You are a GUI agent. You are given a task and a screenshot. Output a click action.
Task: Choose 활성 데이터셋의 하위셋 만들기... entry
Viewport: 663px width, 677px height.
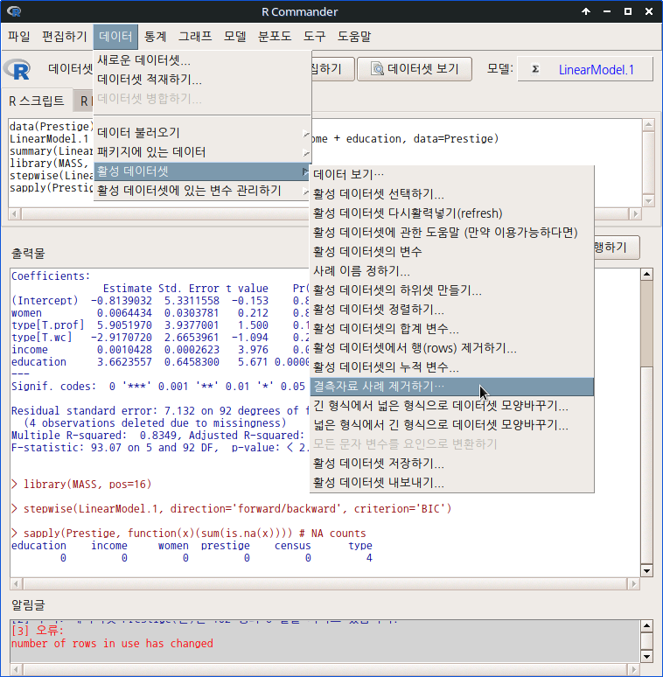[452, 290]
